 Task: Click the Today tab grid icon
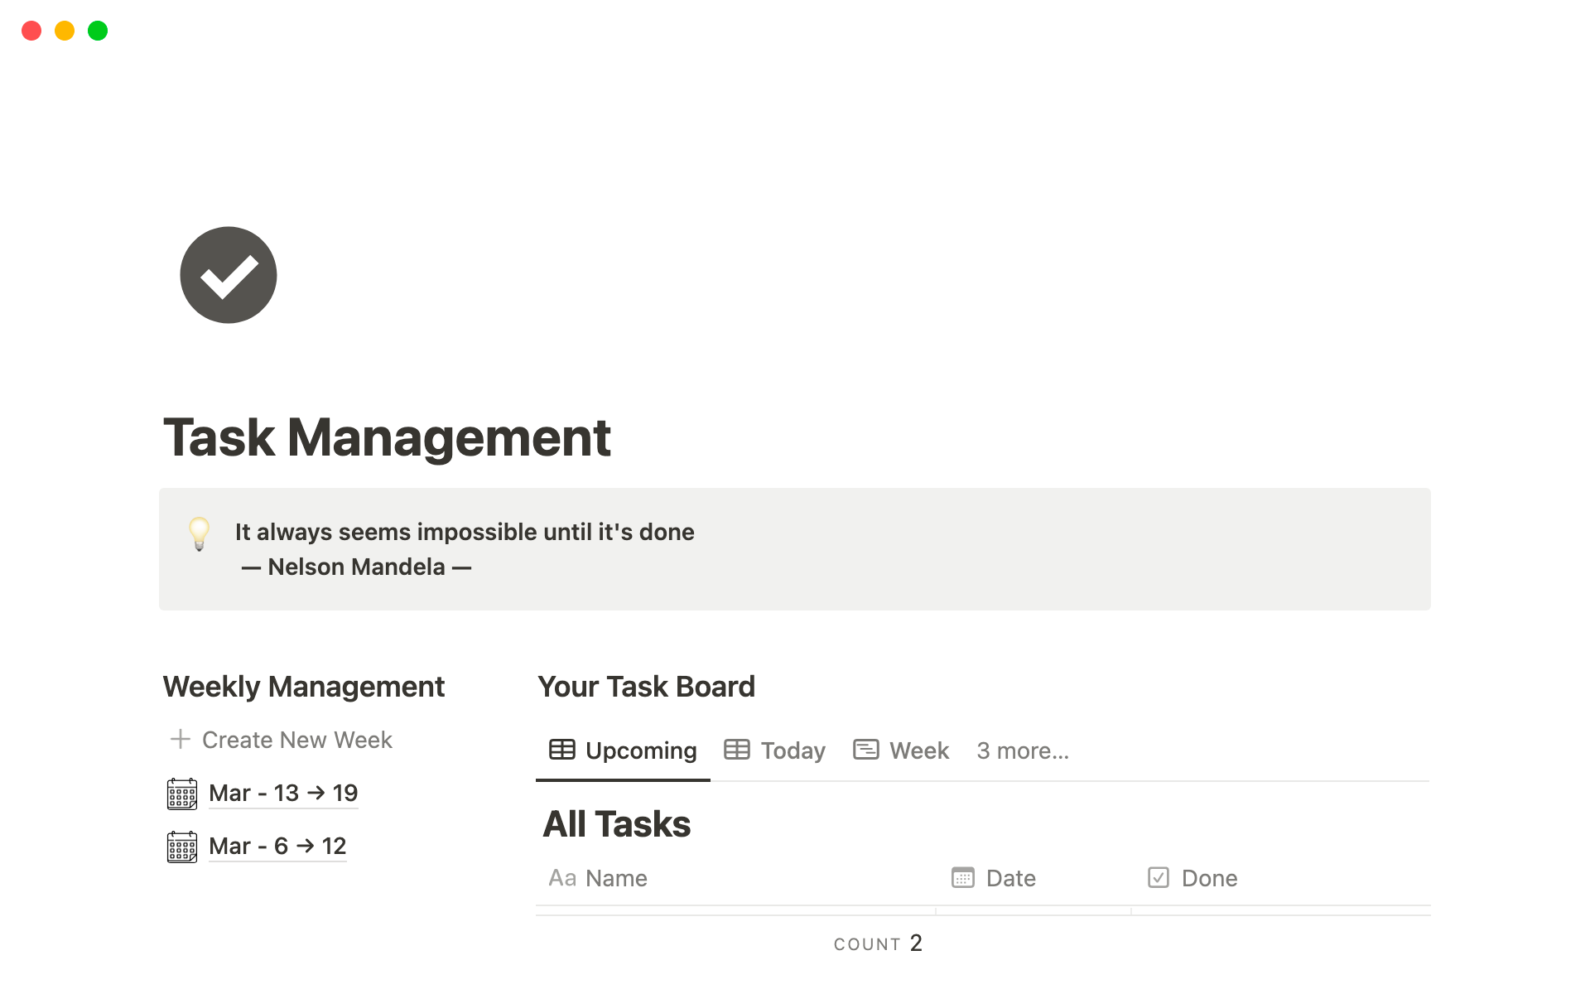(x=736, y=750)
